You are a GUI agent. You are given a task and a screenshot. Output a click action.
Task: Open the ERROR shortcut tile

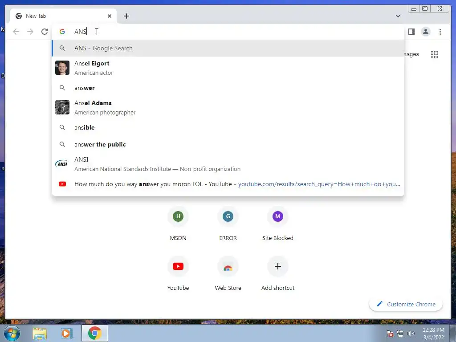[x=228, y=224]
